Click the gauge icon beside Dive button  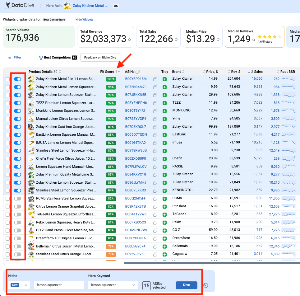[206, 285]
